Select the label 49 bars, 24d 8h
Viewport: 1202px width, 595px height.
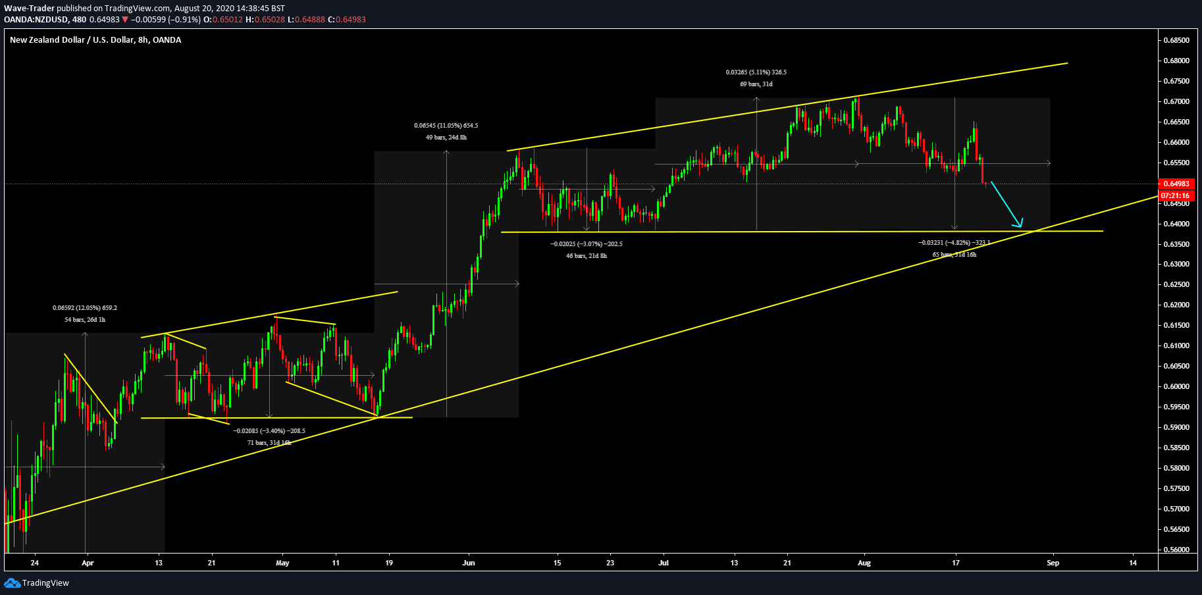446,138
